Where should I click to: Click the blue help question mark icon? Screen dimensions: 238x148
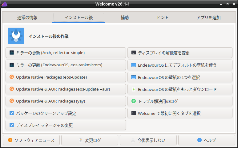200,140
